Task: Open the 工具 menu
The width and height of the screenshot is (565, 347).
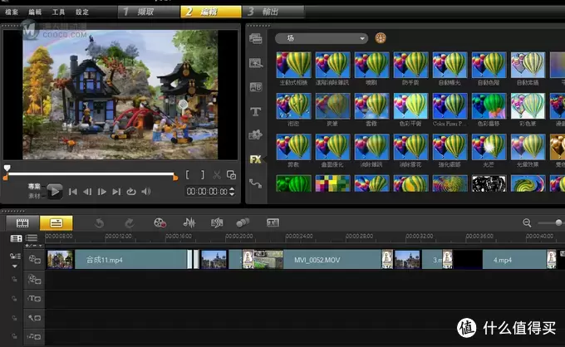Action: click(58, 12)
